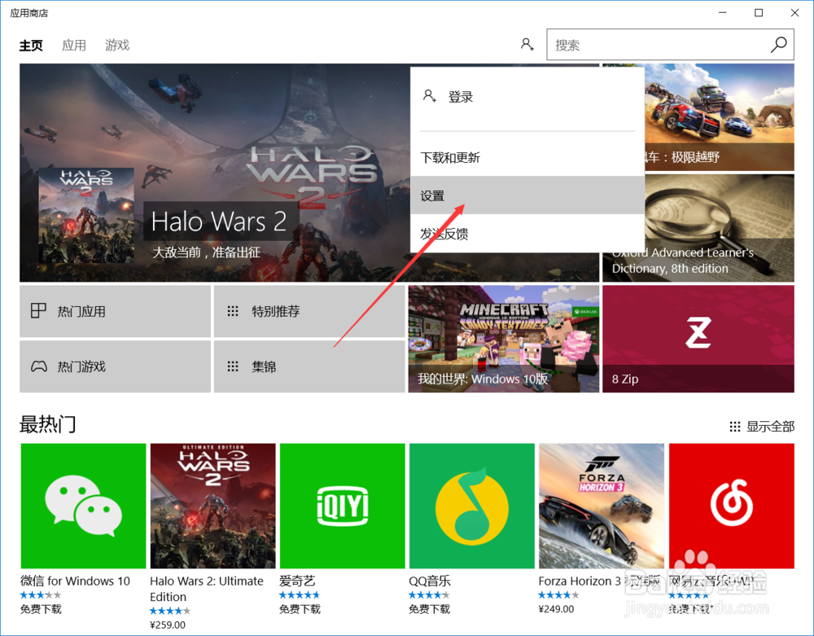Click 免费下载 under 爱奇艺
The height and width of the screenshot is (636, 814).
click(300, 609)
